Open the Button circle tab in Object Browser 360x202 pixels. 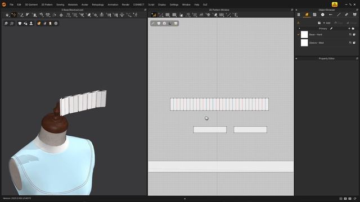click(x=322, y=15)
